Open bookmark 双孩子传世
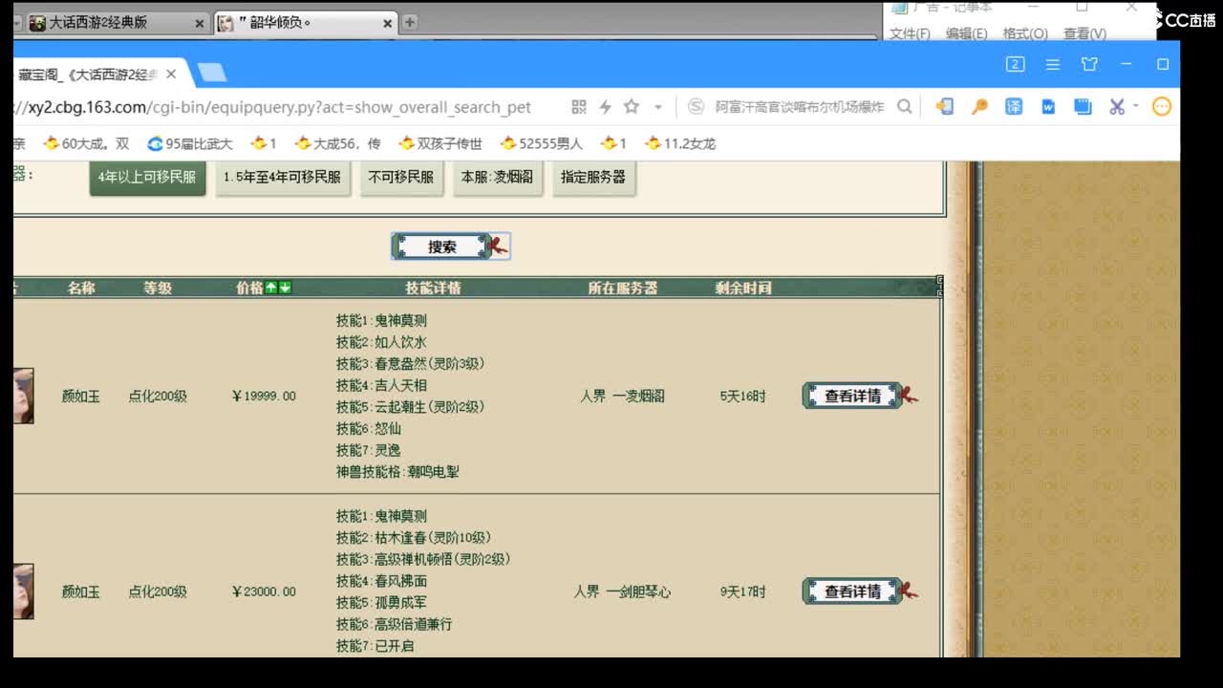Viewport: 1223px width, 688px height. (x=440, y=143)
